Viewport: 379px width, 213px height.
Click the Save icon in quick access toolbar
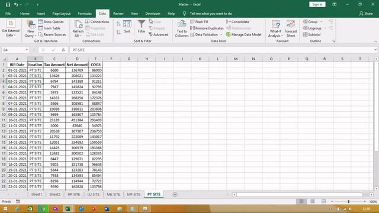(8, 5)
